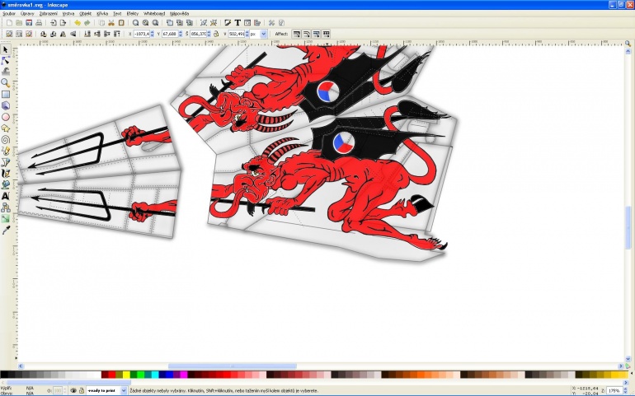Toggle second Affect button for rounded corners
The width and height of the screenshot is (635, 396).
coord(306,34)
